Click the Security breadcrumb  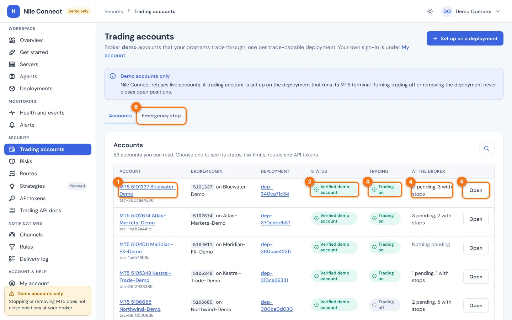pos(114,11)
